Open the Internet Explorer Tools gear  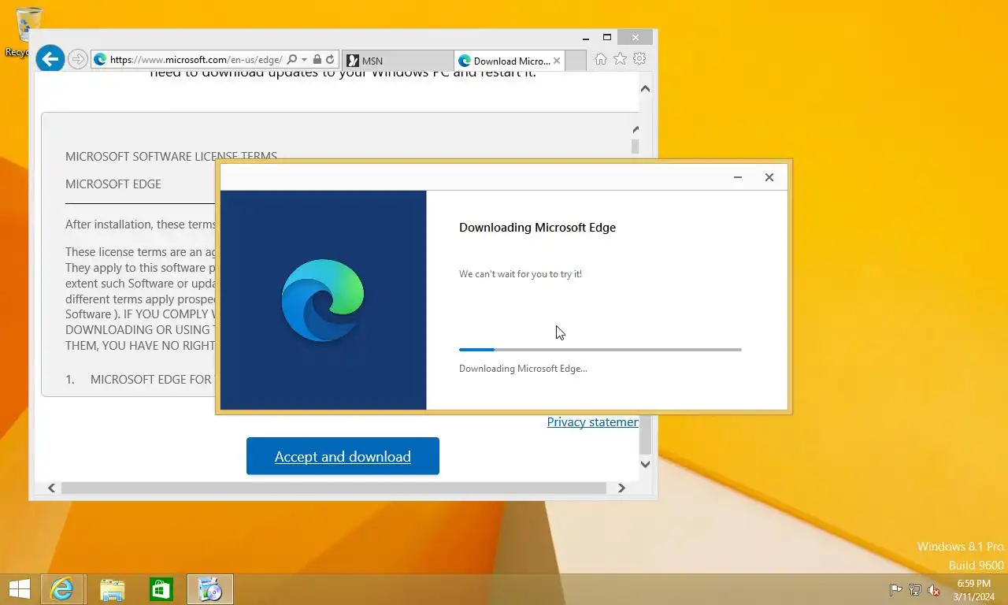pyautogui.click(x=639, y=59)
